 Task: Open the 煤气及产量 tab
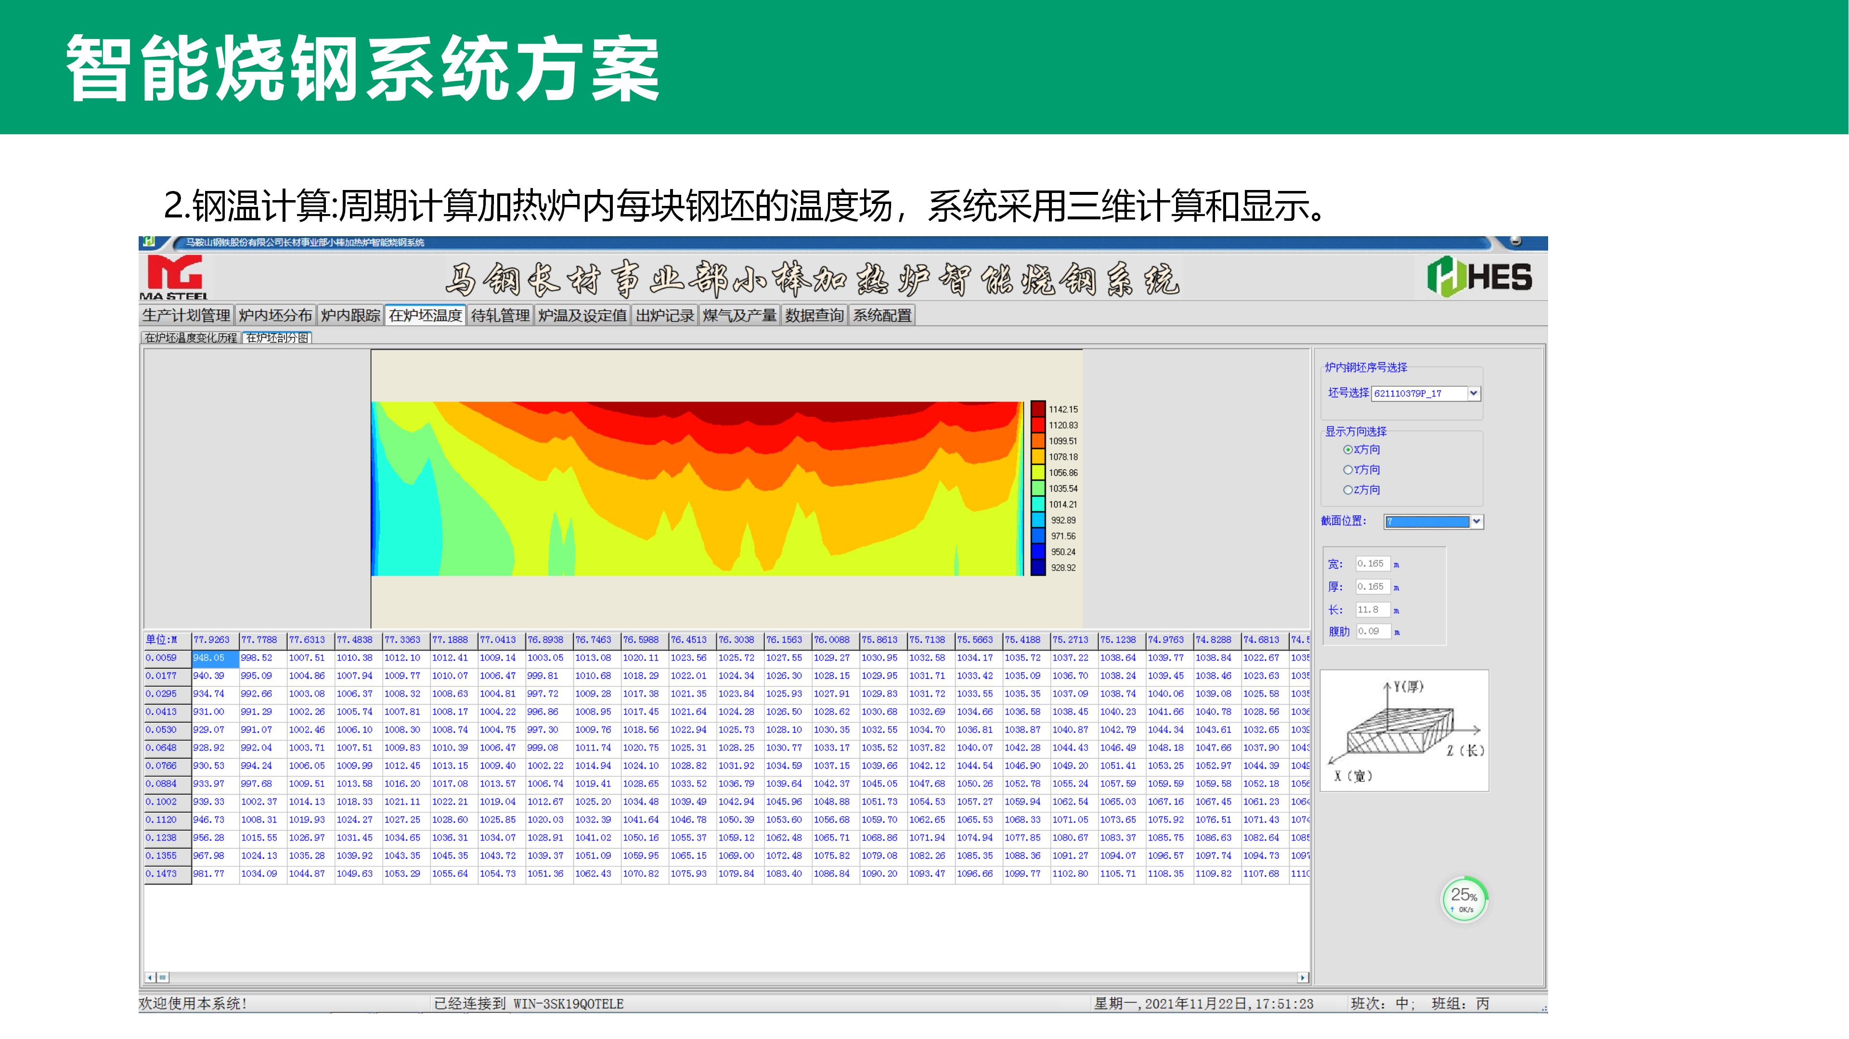pos(739,316)
